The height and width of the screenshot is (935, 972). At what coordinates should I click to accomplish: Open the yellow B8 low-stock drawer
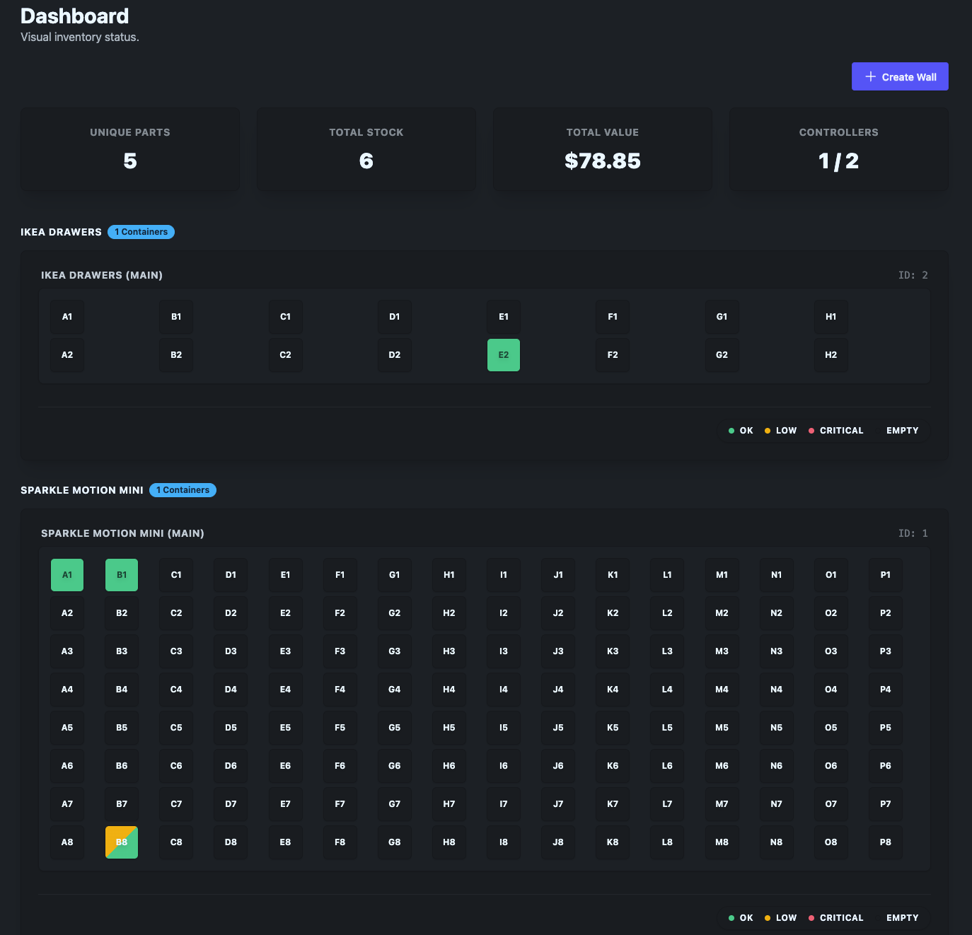point(121,842)
